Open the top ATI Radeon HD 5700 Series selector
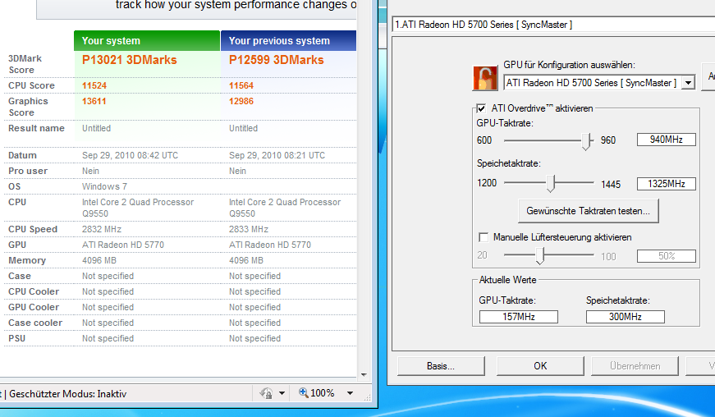 click(x=553, y=25)
